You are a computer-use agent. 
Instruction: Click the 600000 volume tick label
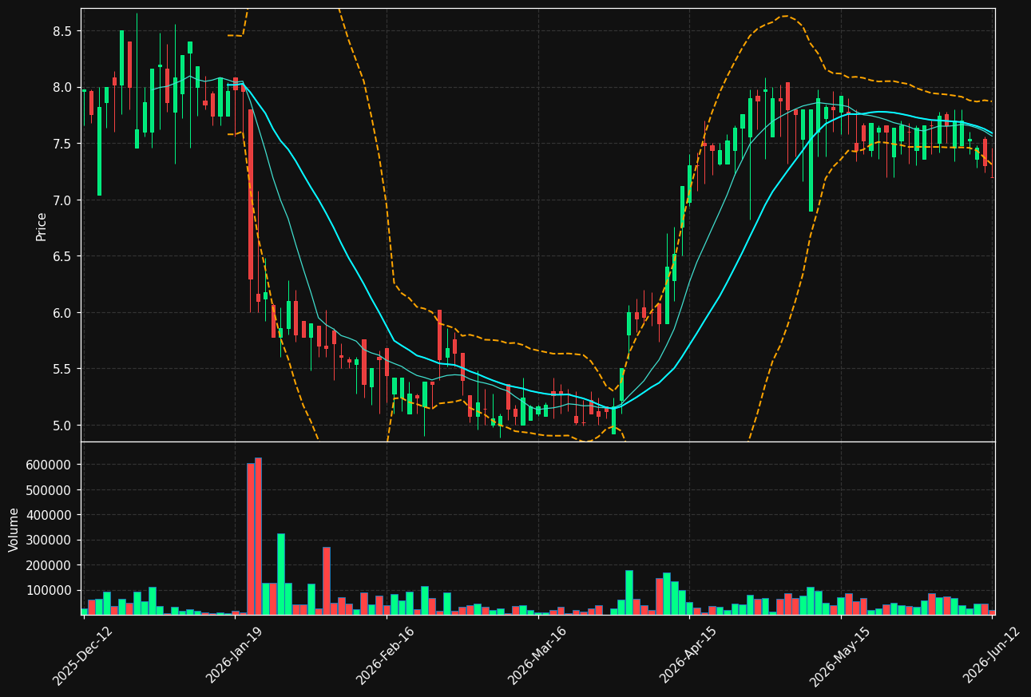[x=50, y=465]
